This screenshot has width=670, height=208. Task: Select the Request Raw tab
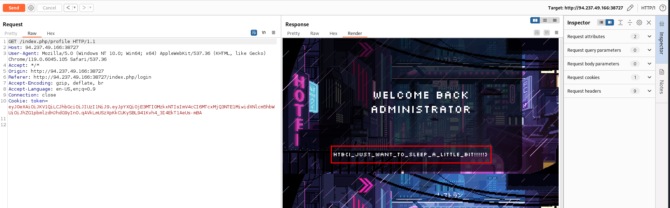(x=32, y=34)
